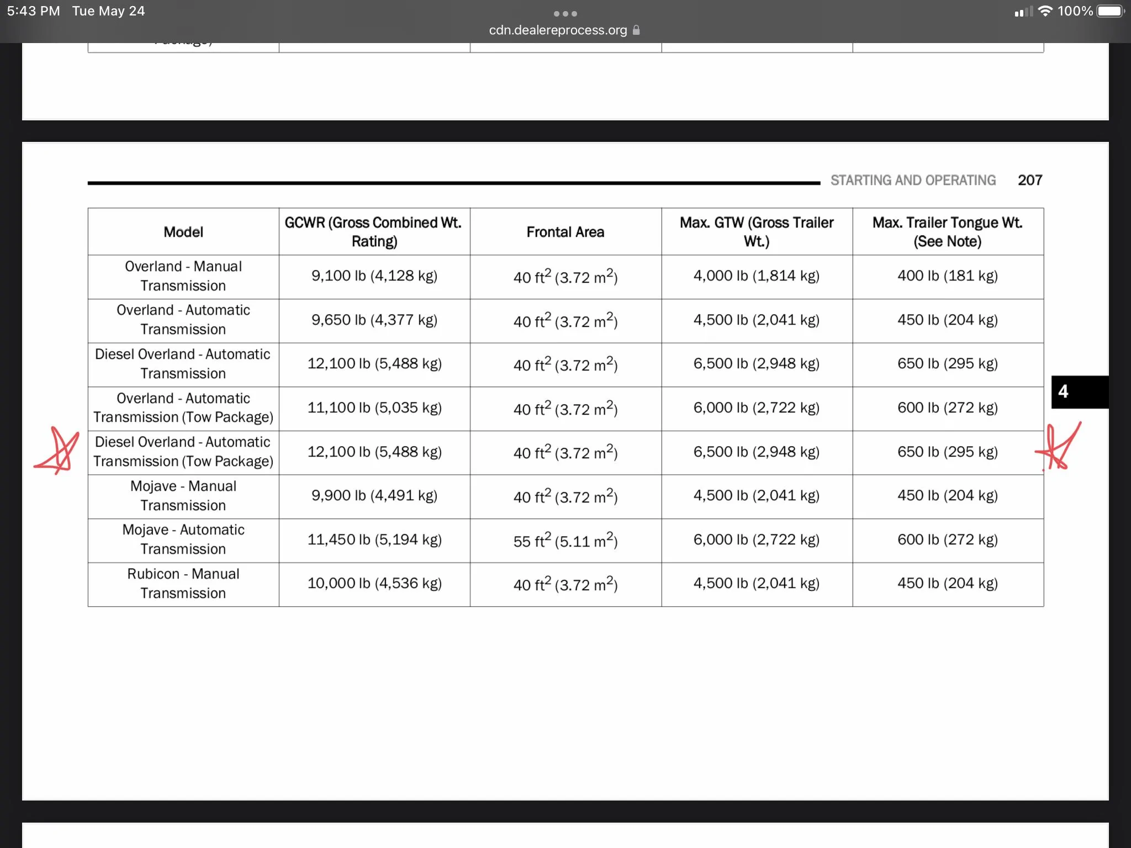Select the 11,450 lb (5,194 kg) cell
Viewport: 1131px width, 848px height.
[x=374, y=540]
